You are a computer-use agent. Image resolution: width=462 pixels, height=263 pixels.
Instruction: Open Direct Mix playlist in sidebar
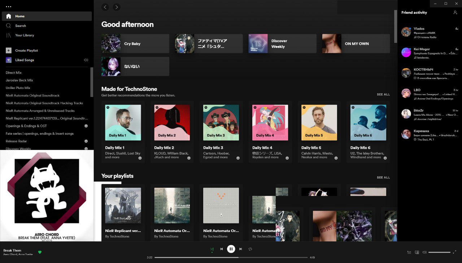14,73
